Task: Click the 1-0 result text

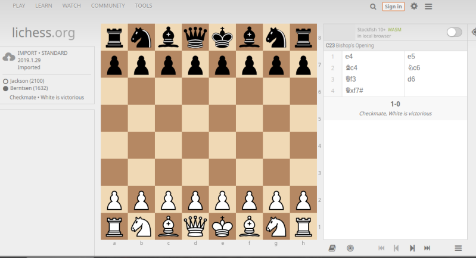Action: (x=395, y=104)
